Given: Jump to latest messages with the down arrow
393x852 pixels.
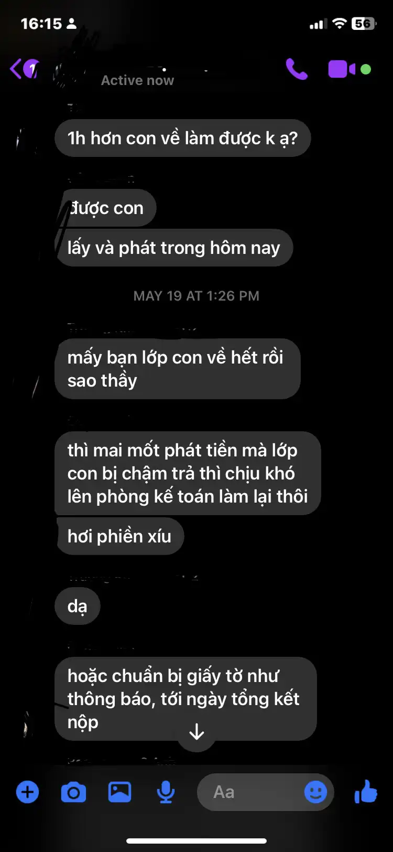Looking at the screenshot, I should tap(196, 731).
